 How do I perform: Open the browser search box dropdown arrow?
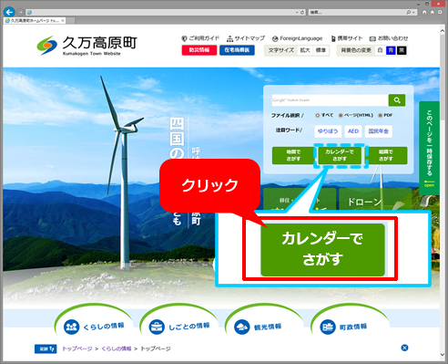413,13
